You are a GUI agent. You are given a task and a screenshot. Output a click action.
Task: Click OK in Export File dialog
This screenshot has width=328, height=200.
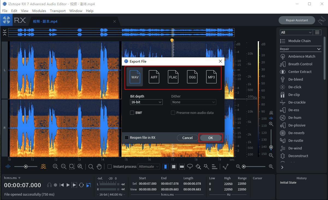(x=211, y=138)
